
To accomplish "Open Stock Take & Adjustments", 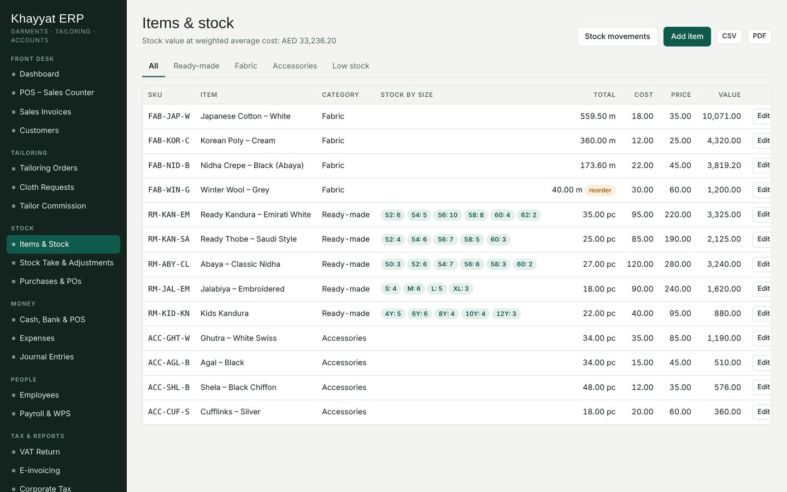I will [x=63, y=262].
